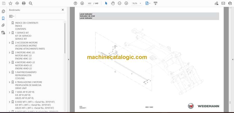The height and width of the screenshot is (113, 234).
Task: Activate the arrow Selection tool
Action: point(106,3)
